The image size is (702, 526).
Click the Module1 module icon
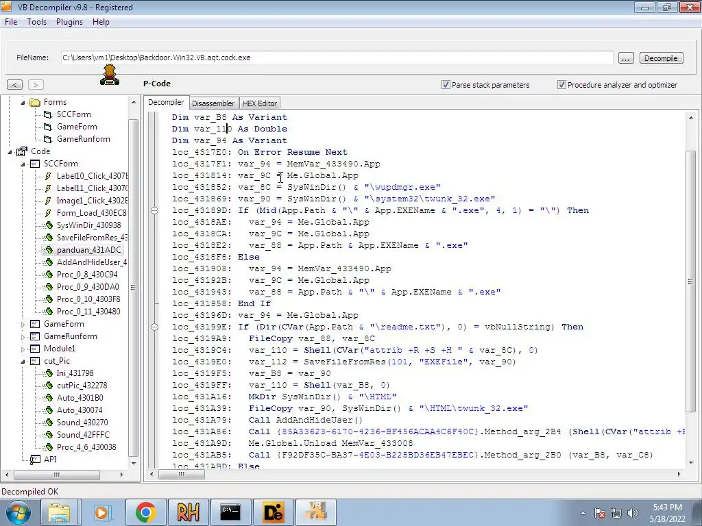tap(35, 349)
